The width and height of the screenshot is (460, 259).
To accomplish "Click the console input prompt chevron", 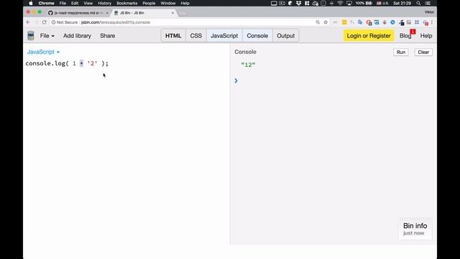I will click(x=236, y=81).
